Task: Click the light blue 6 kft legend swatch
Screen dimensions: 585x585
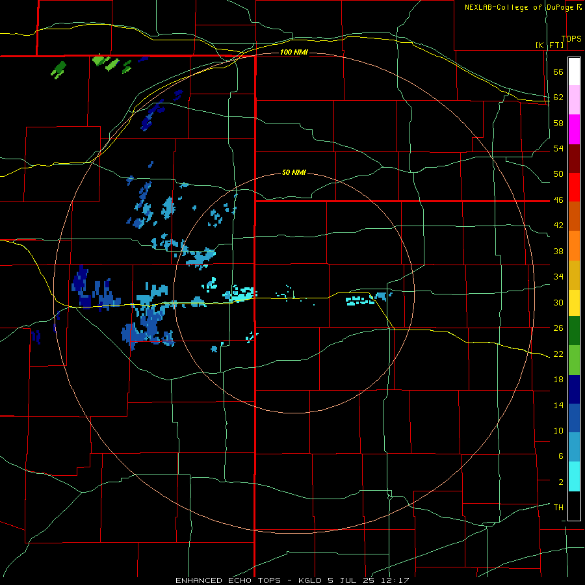Action: (574, 447)
